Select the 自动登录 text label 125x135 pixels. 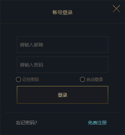pos(95,79)
